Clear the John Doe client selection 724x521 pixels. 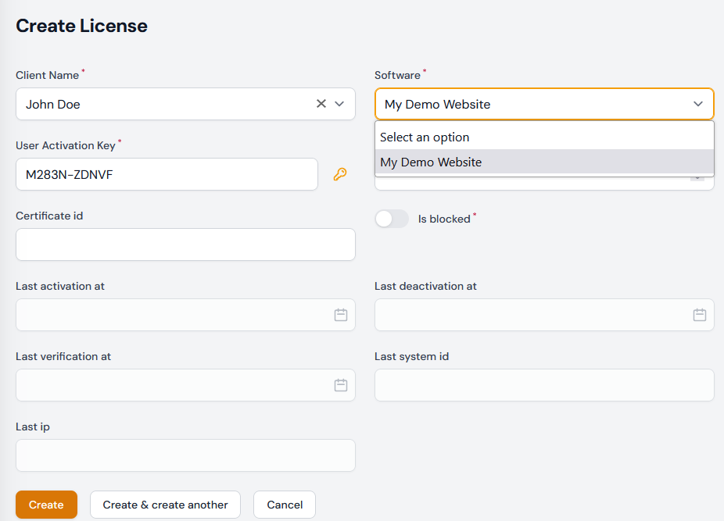pos(321,104)
